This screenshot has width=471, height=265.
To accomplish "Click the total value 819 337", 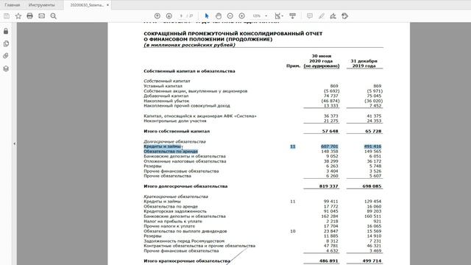I will 329,186.
